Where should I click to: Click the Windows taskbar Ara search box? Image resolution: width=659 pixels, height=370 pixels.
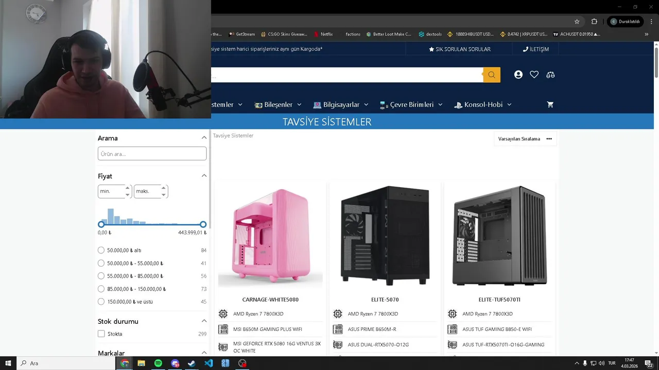tap(66, 363)
